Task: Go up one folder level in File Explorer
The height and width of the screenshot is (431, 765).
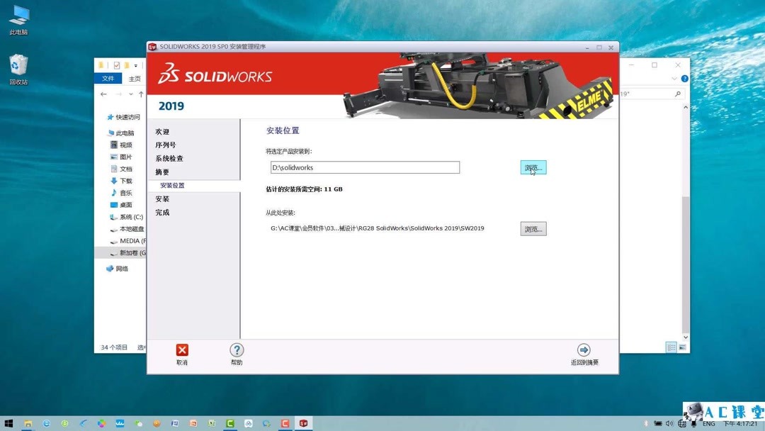Action: click(142, 92)
